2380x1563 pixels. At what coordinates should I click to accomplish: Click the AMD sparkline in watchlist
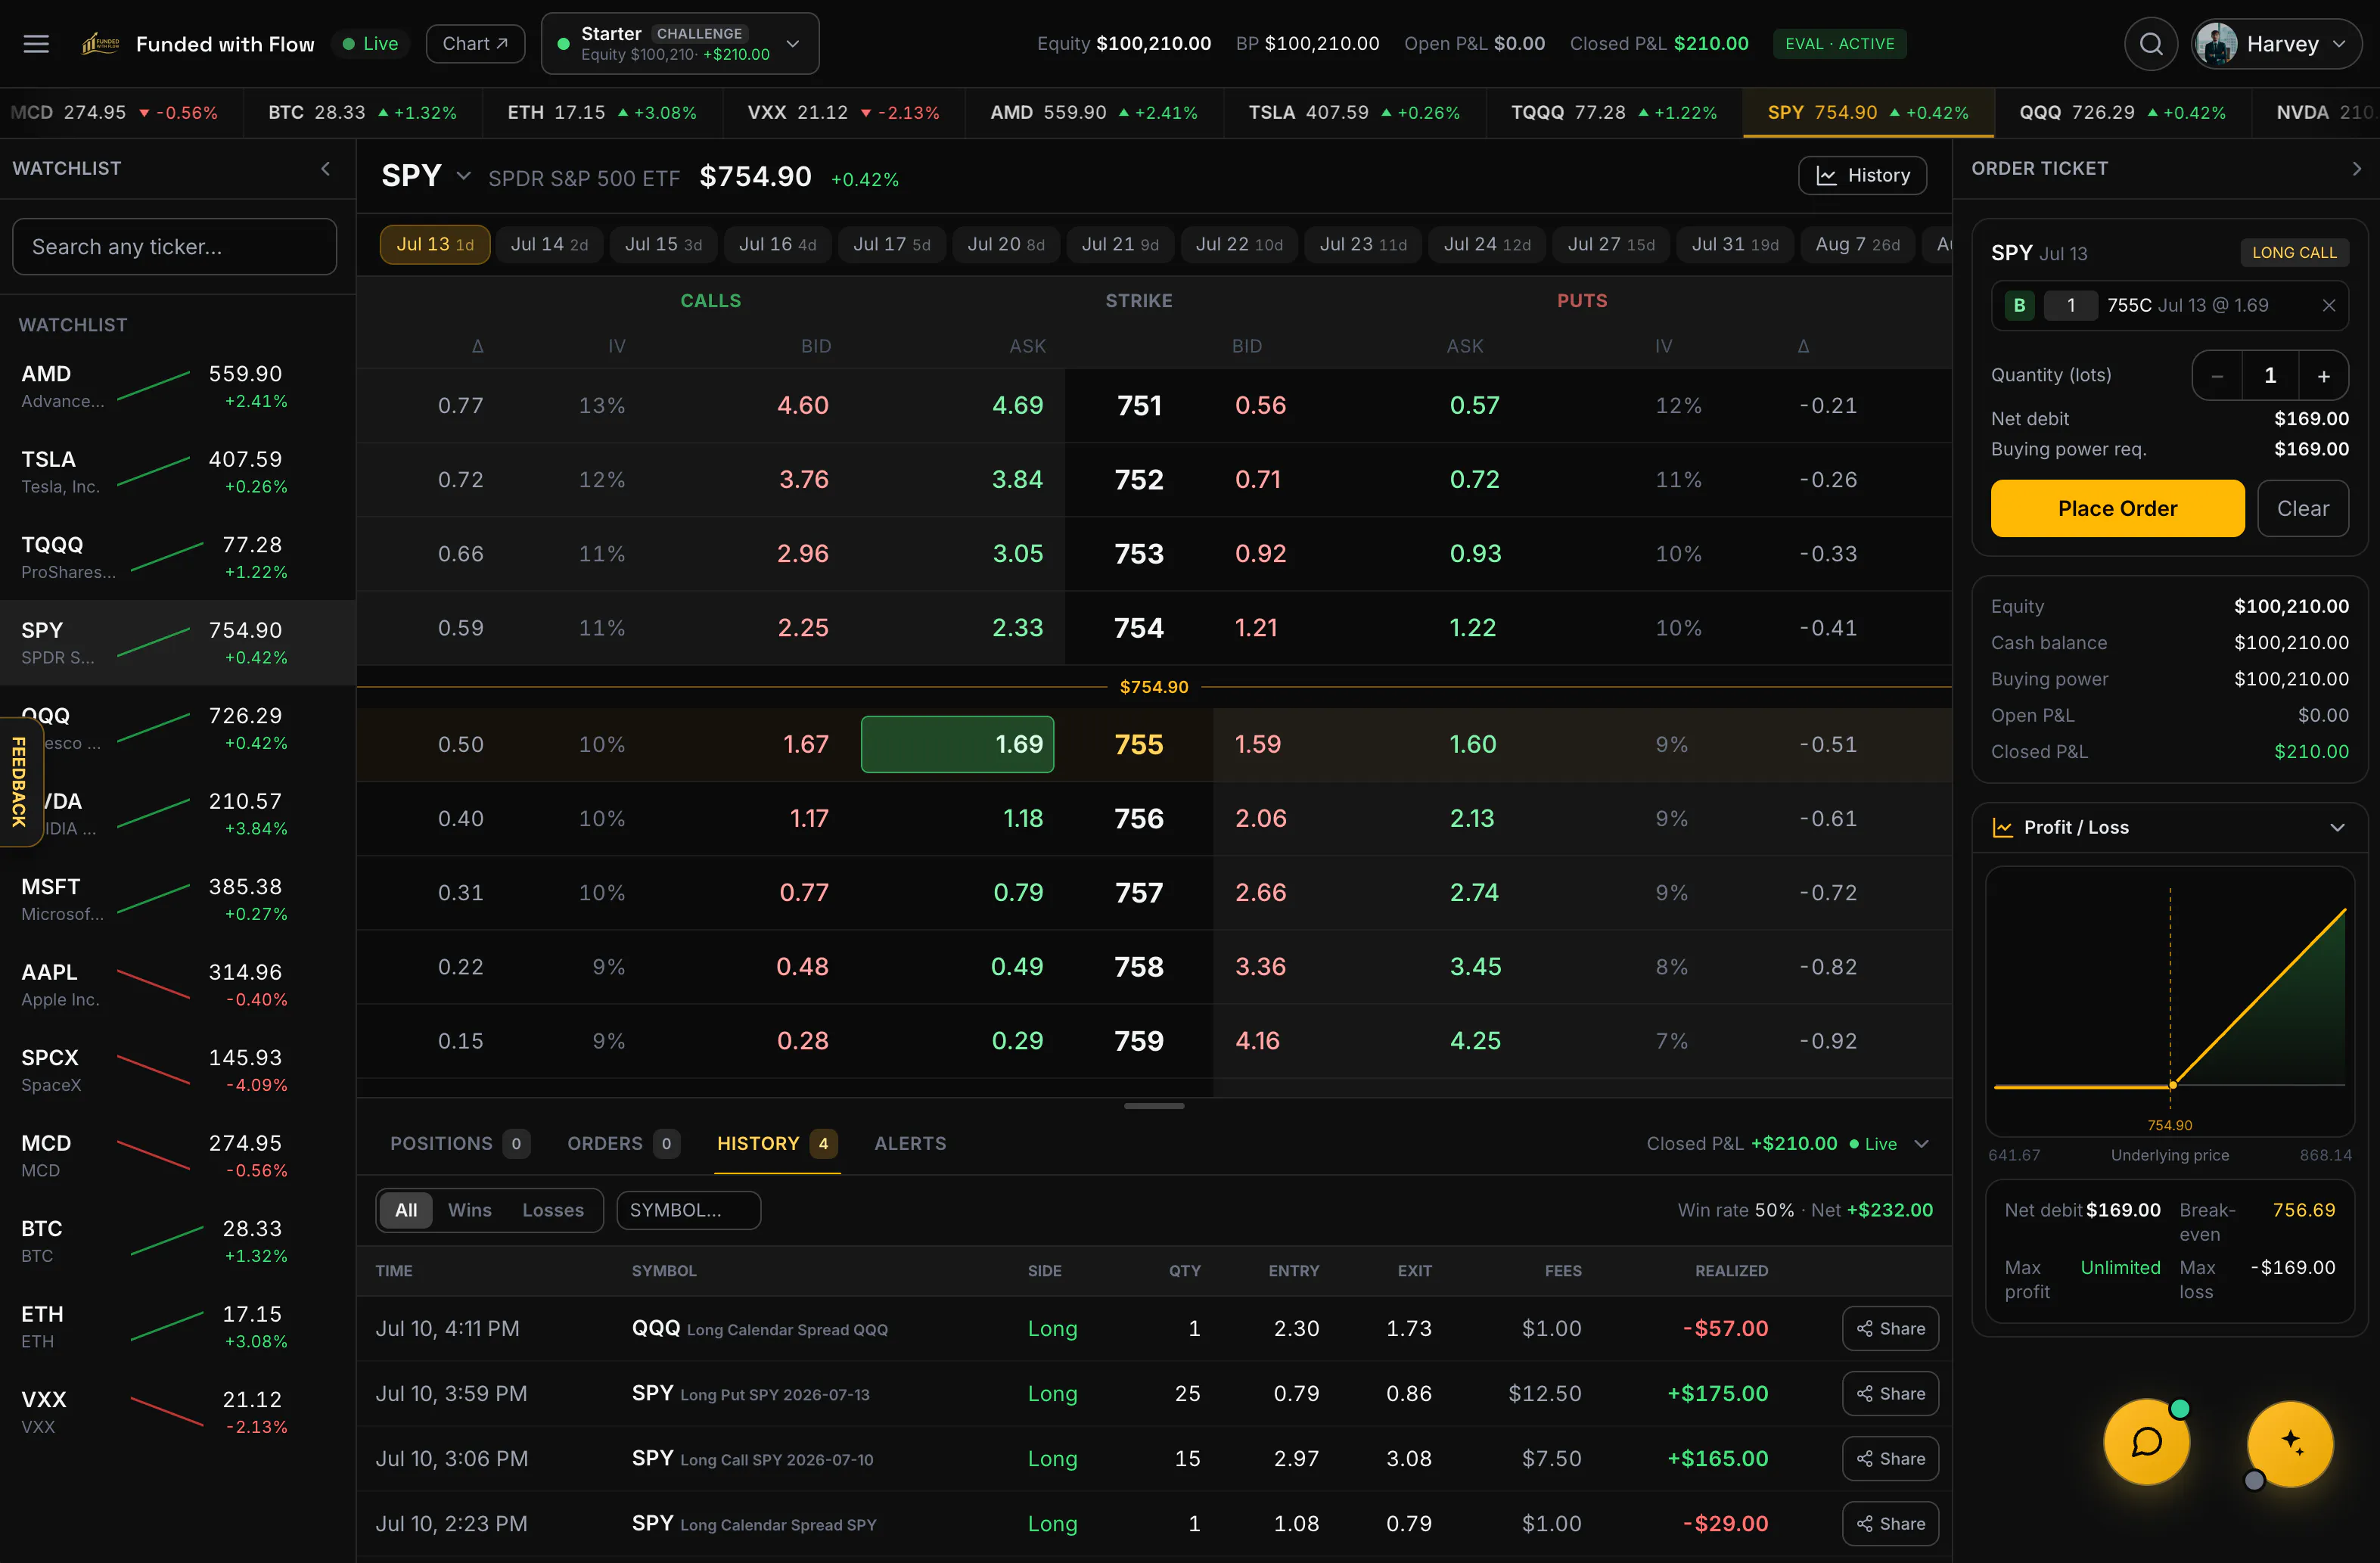[x=154, y=386]
